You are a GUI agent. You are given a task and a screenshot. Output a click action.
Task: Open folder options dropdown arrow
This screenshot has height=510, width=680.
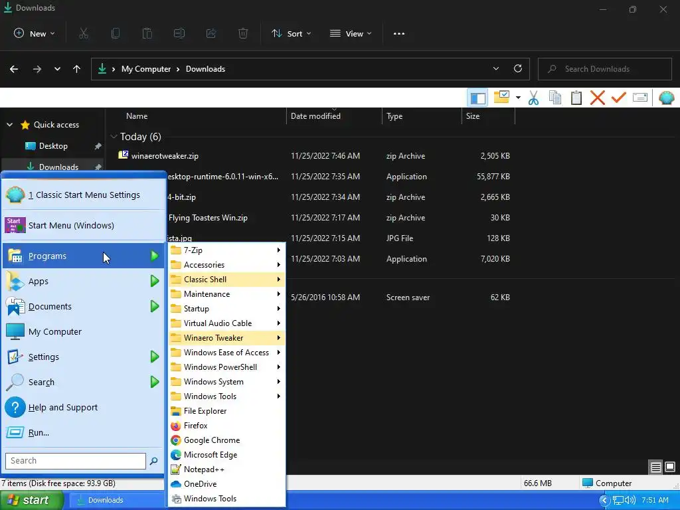pos(518,98)
